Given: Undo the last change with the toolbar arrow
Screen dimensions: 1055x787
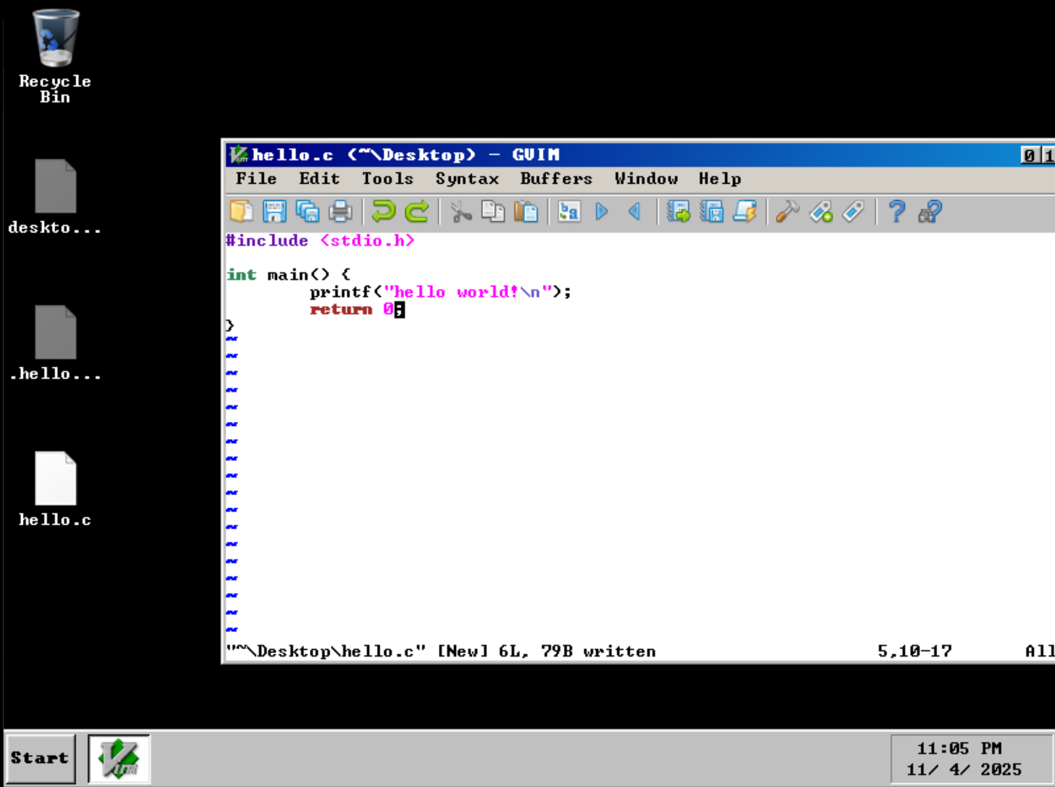Looking at the screenshot, I should [384, 212].
